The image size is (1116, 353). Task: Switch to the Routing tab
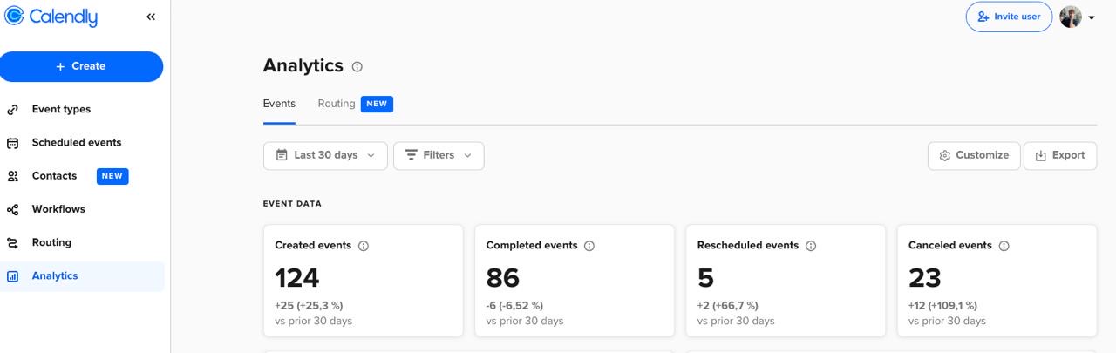337,104
